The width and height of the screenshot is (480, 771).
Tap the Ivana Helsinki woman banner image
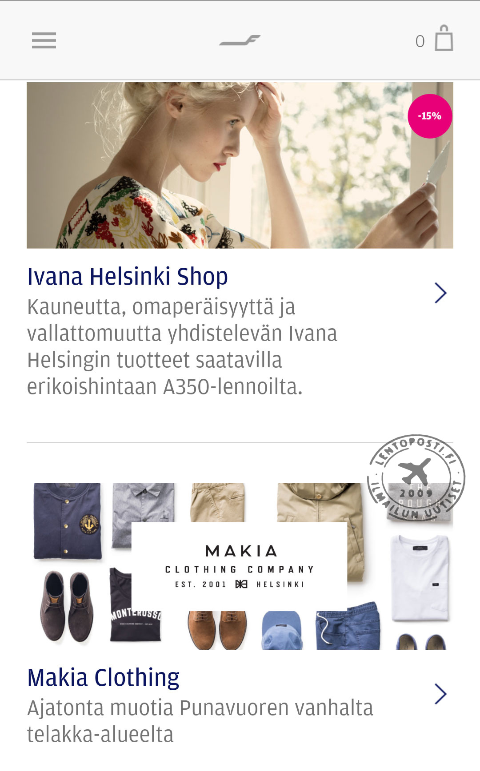point(240,165)
